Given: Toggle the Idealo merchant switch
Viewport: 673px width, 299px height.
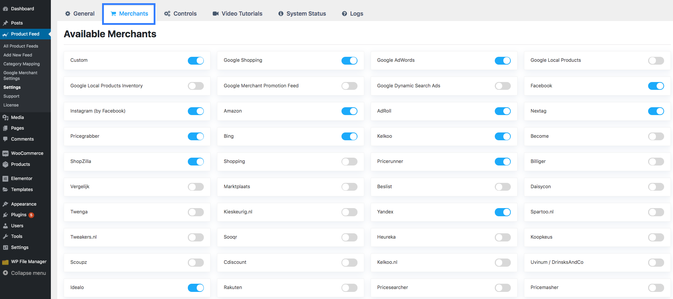Looking at the screenshot, I should point(196,288).
